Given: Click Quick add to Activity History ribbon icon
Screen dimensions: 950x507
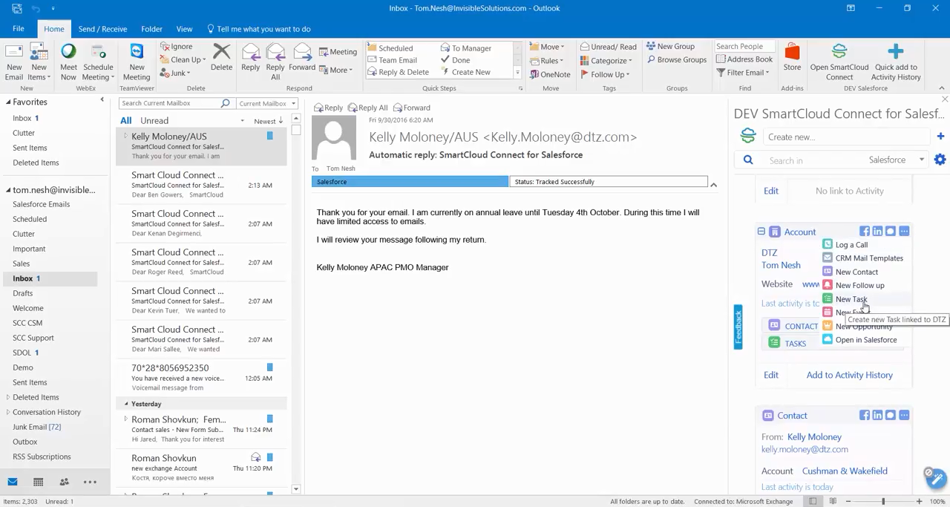Looking at the screenshot, I should pyautogui.click(x=896, y=62).
